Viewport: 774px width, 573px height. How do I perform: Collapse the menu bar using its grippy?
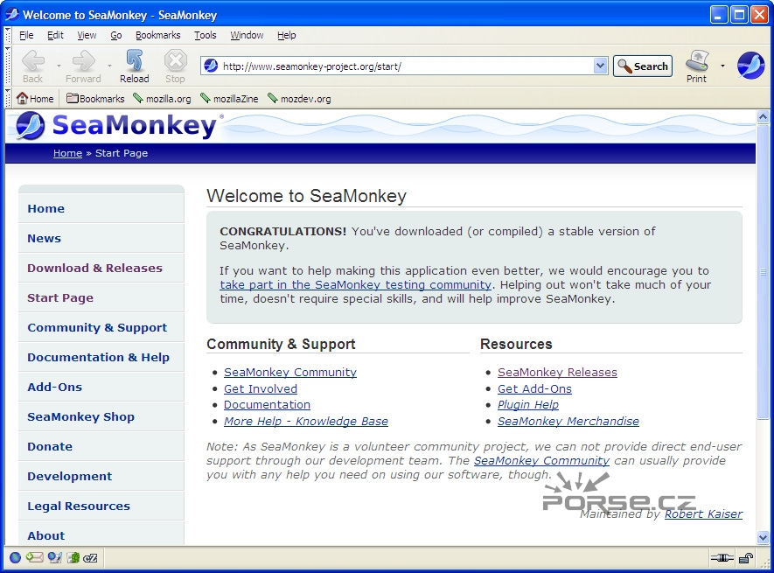click(7, 35)
